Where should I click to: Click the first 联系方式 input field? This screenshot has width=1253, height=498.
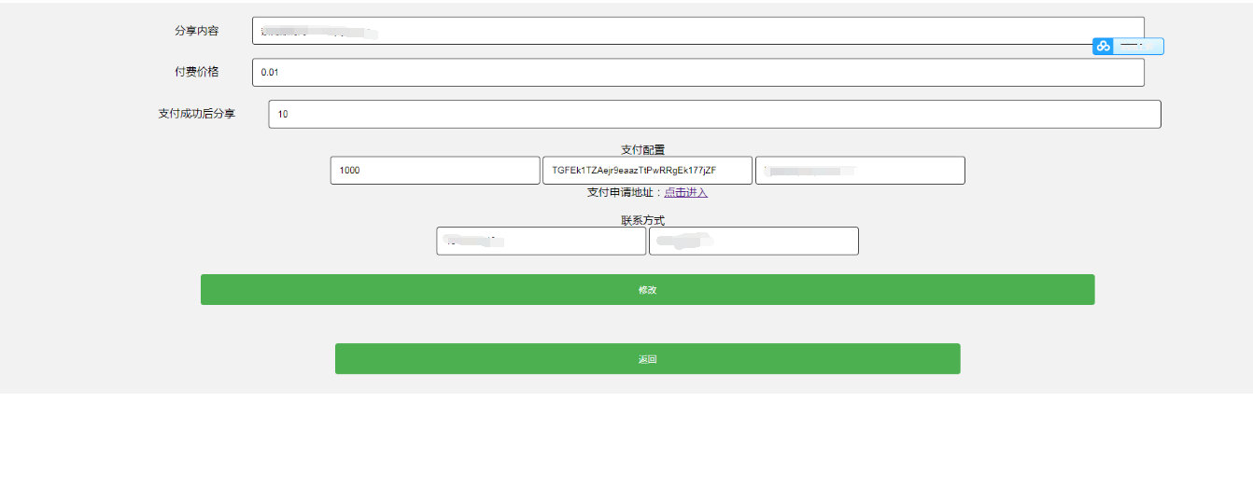coord(541,241)
